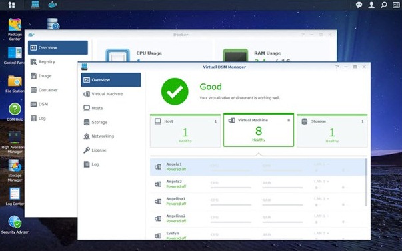Expand LAN 1 dropdown for Angela1

321,164
